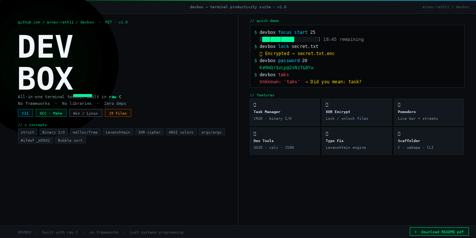Click the 'UUID · calc · JSON' description
Screen dimensions: 476x238
point(274,148)
